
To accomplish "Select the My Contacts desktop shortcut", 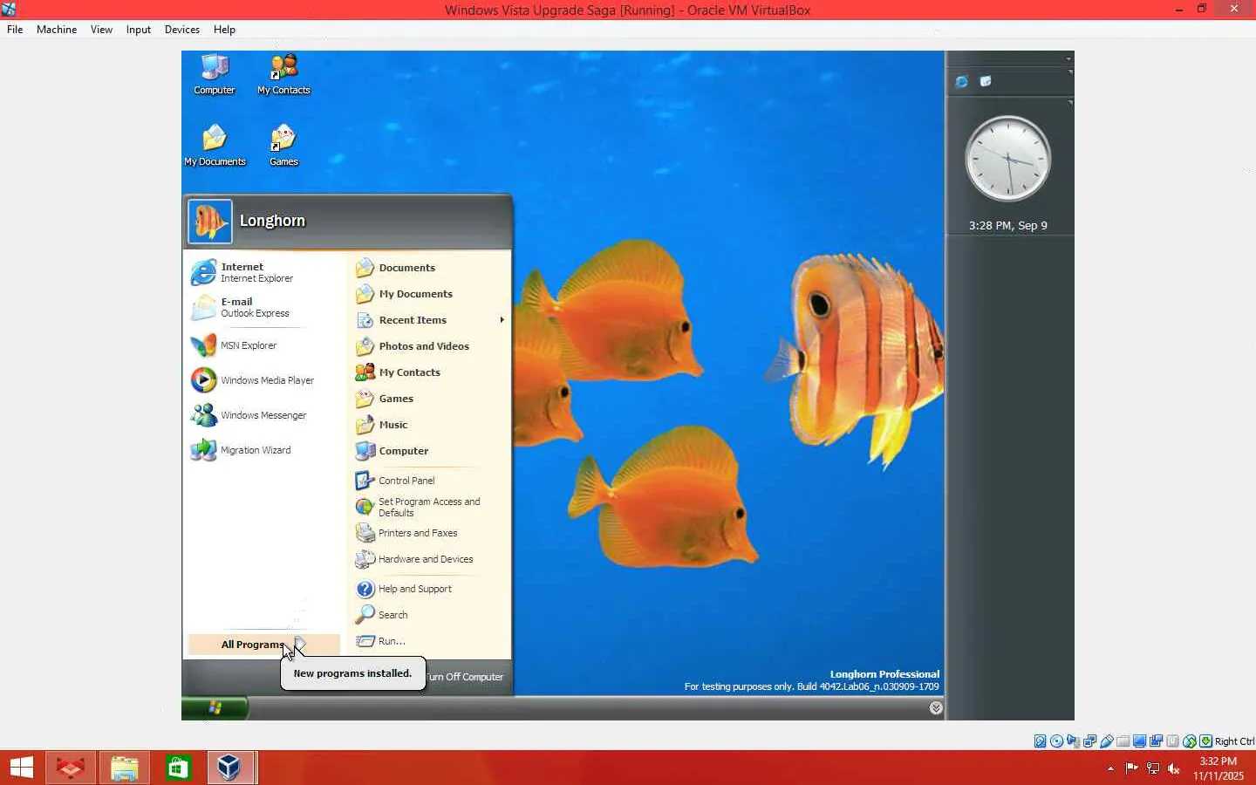I will tap(283, 75).
